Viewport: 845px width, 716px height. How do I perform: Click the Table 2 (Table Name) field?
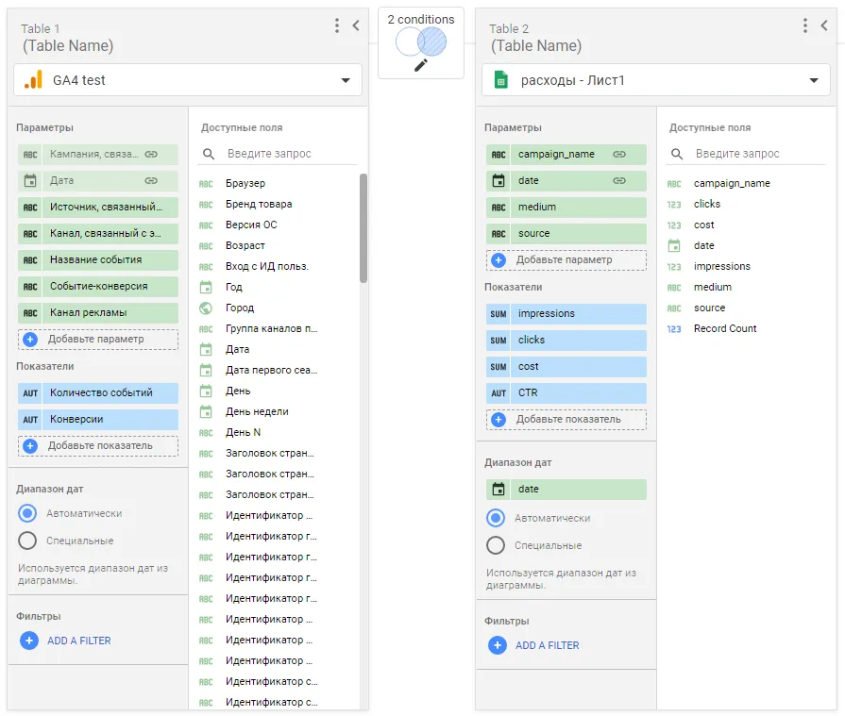coord(536,46)
